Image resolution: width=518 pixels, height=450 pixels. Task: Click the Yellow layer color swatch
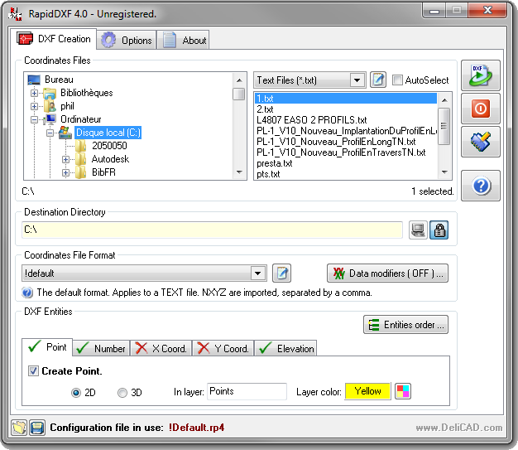tap(367, 391)
